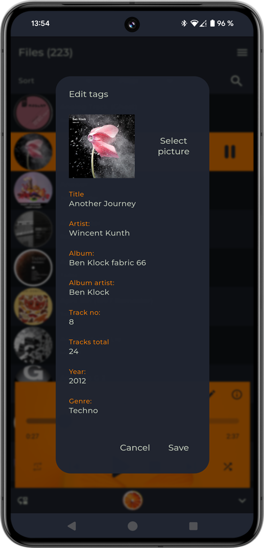Tap the info circle icon
Screen dimensions: 264x548
237,394
